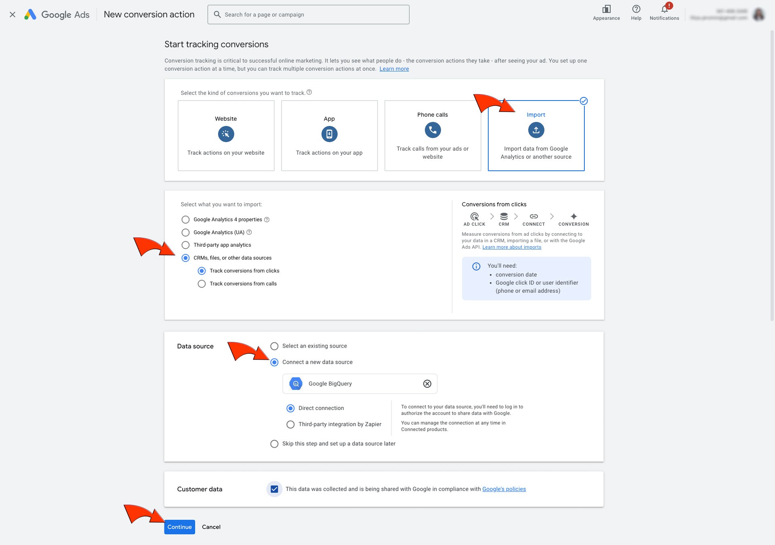Viewport: 775px width, 545px height.
Task: Click the search magnifier icon
Action: [217, 15]
